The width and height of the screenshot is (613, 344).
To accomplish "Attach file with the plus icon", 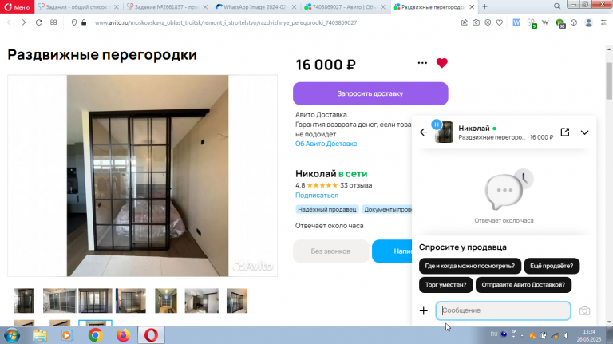I will coord(423,310).
